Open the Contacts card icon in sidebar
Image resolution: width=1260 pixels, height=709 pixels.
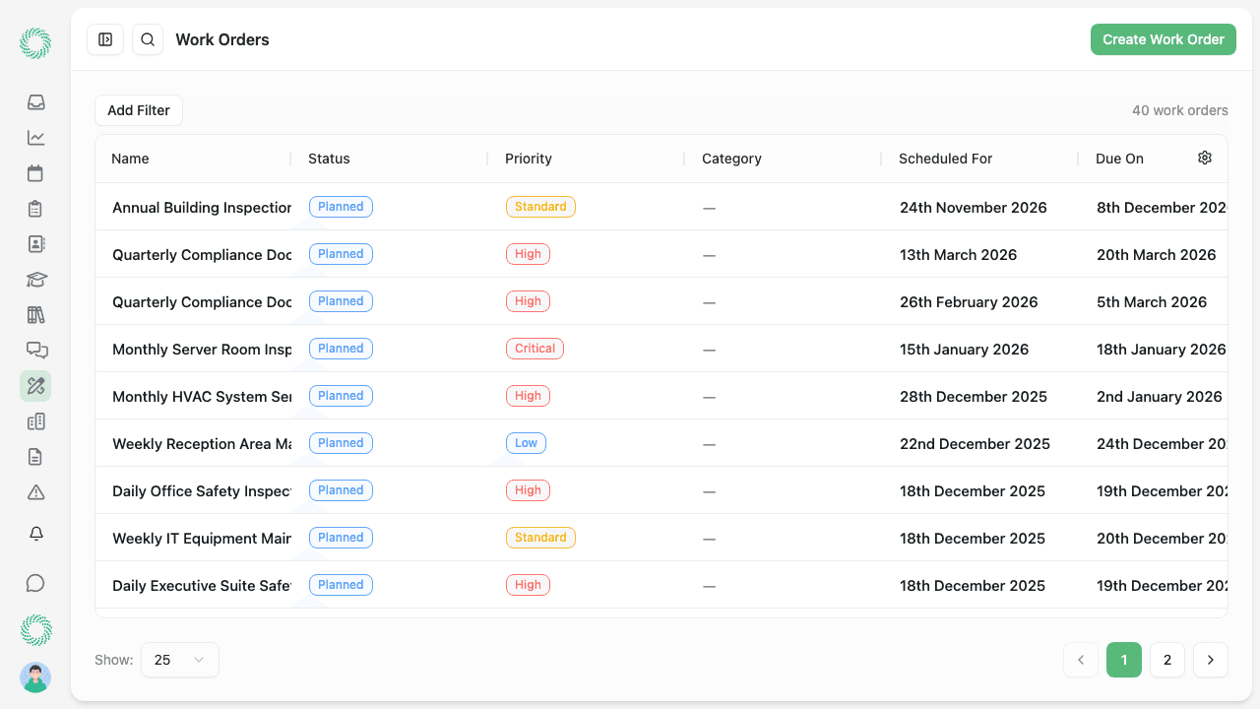(x=35, y=243)
